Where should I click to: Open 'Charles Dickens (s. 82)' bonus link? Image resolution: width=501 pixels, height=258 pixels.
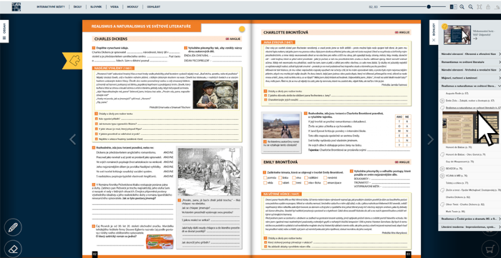pyautogui.click(x=457, y=197)
